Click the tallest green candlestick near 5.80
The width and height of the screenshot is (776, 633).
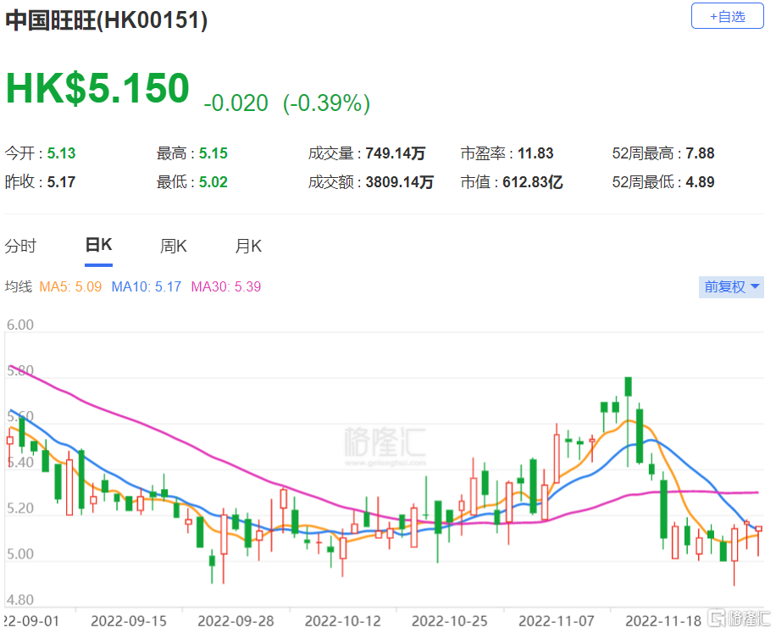pos(628,386)
